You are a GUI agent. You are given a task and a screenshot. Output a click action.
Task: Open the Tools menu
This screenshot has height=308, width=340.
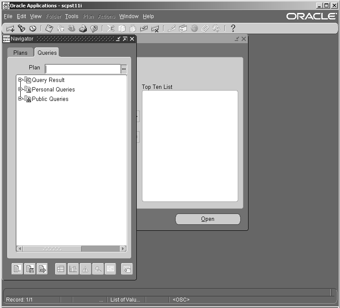[x=72, y=16]
